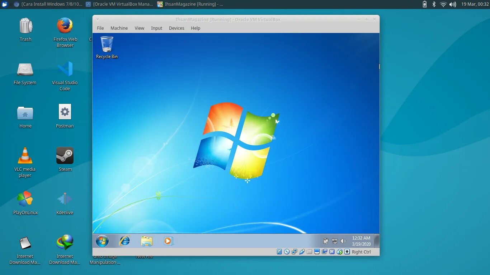Open the Help menu in VirtualBox
Viewport: 490px width, 275px height.
[195, 28]
